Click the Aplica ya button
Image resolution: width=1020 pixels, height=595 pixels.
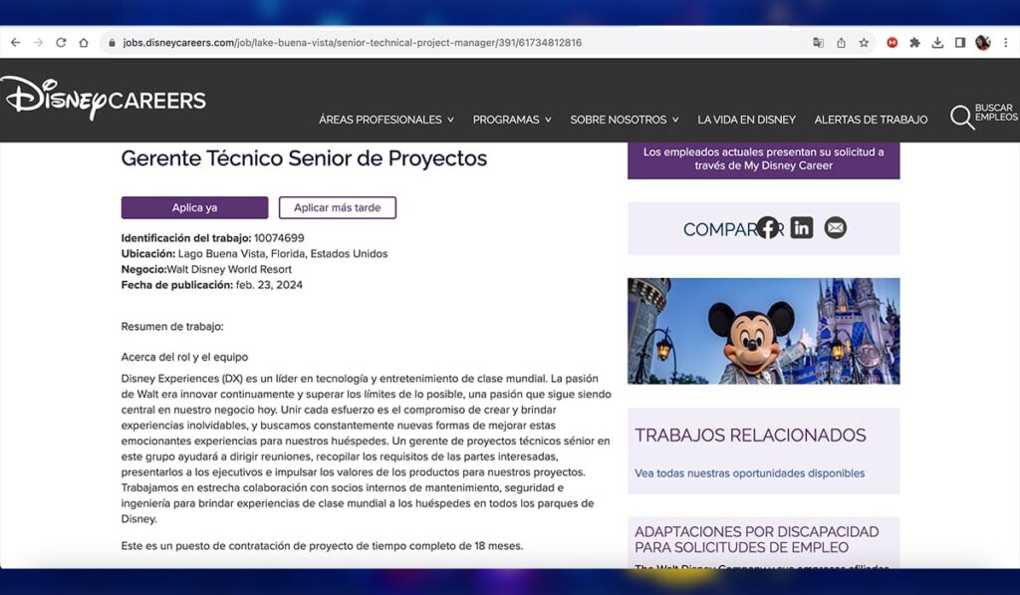[194, 207]
